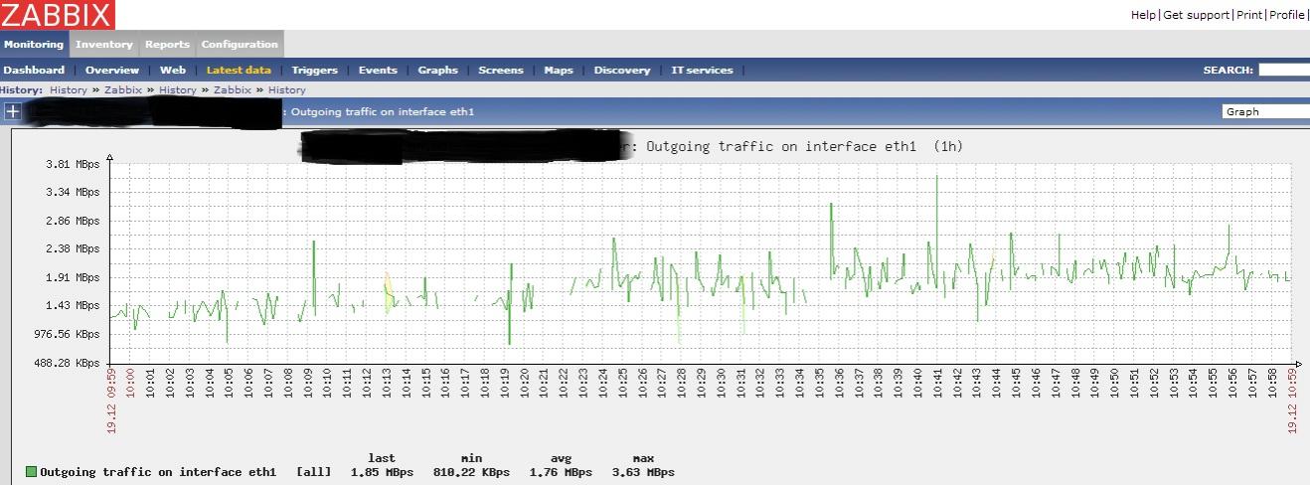
Task: Click avg value 1.76 MBps
Action: [x=560, y=472]
